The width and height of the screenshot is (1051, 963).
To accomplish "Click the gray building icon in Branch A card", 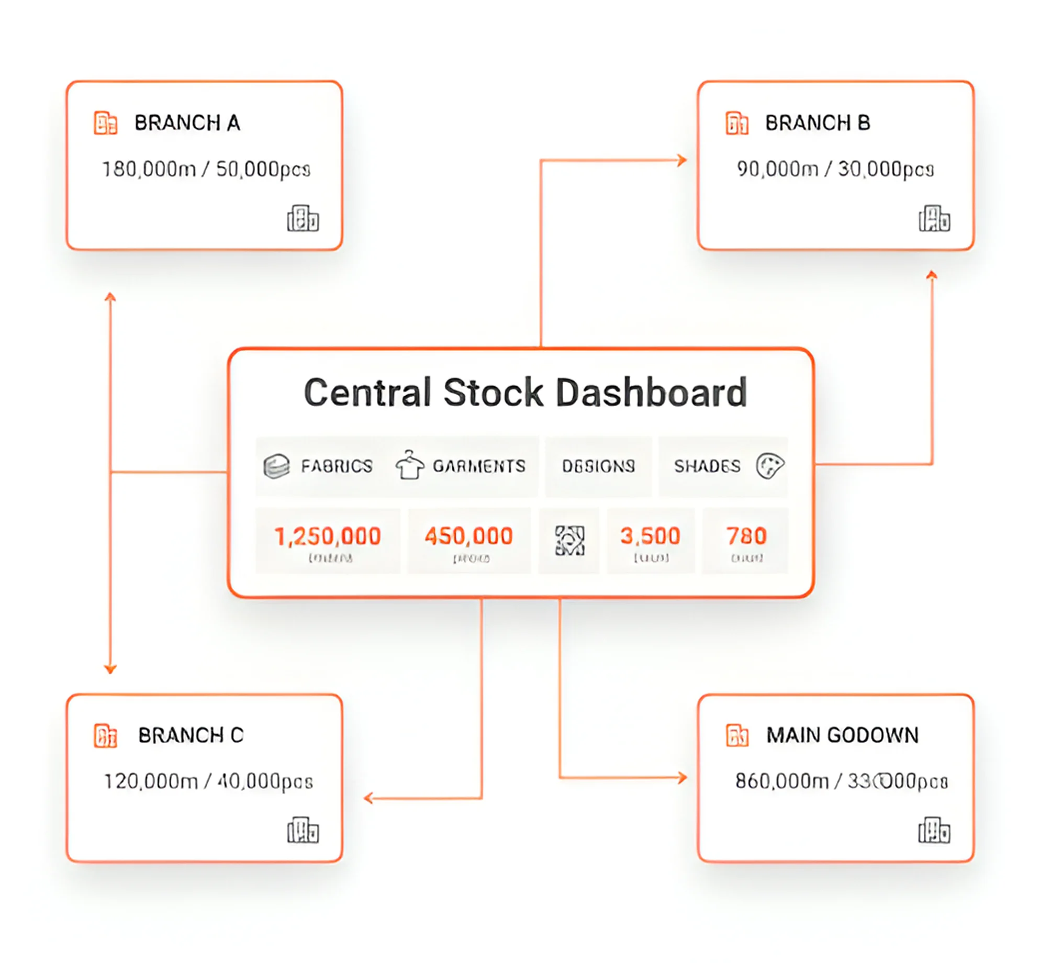I will tap(303, 218).
